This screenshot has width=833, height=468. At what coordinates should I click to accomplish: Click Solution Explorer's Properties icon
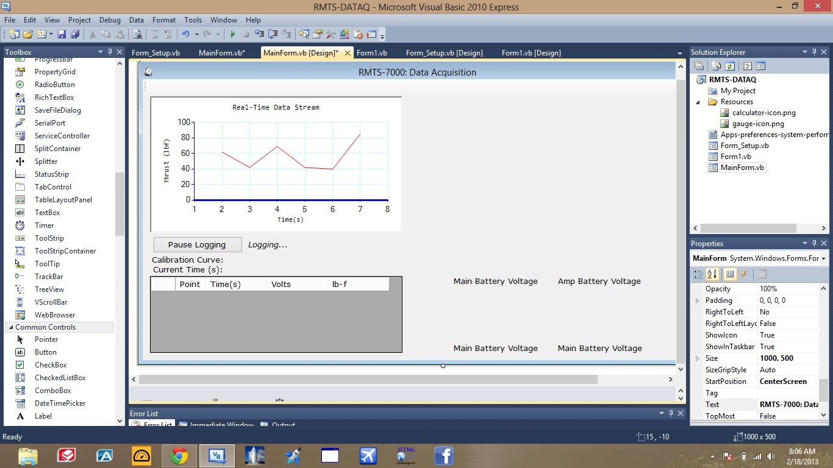[x=699, y=66]
